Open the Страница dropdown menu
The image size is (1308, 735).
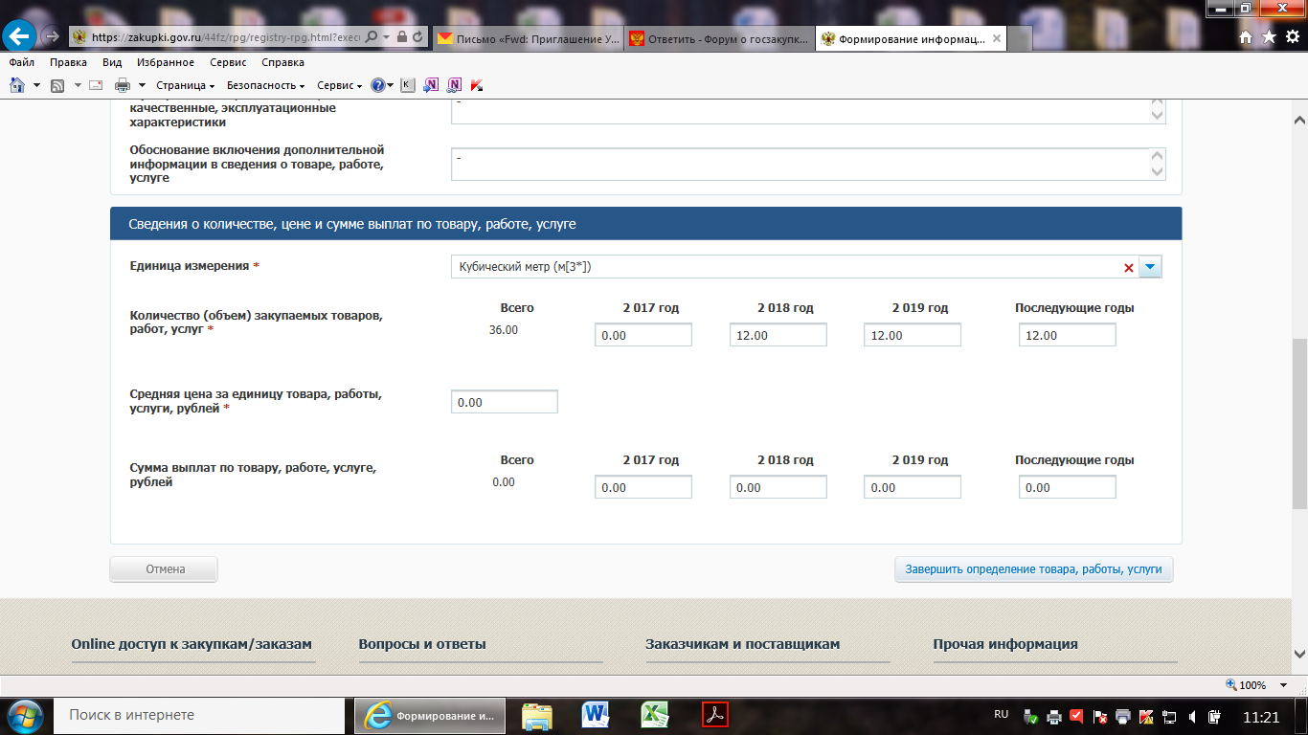click(x=185, y=85)
